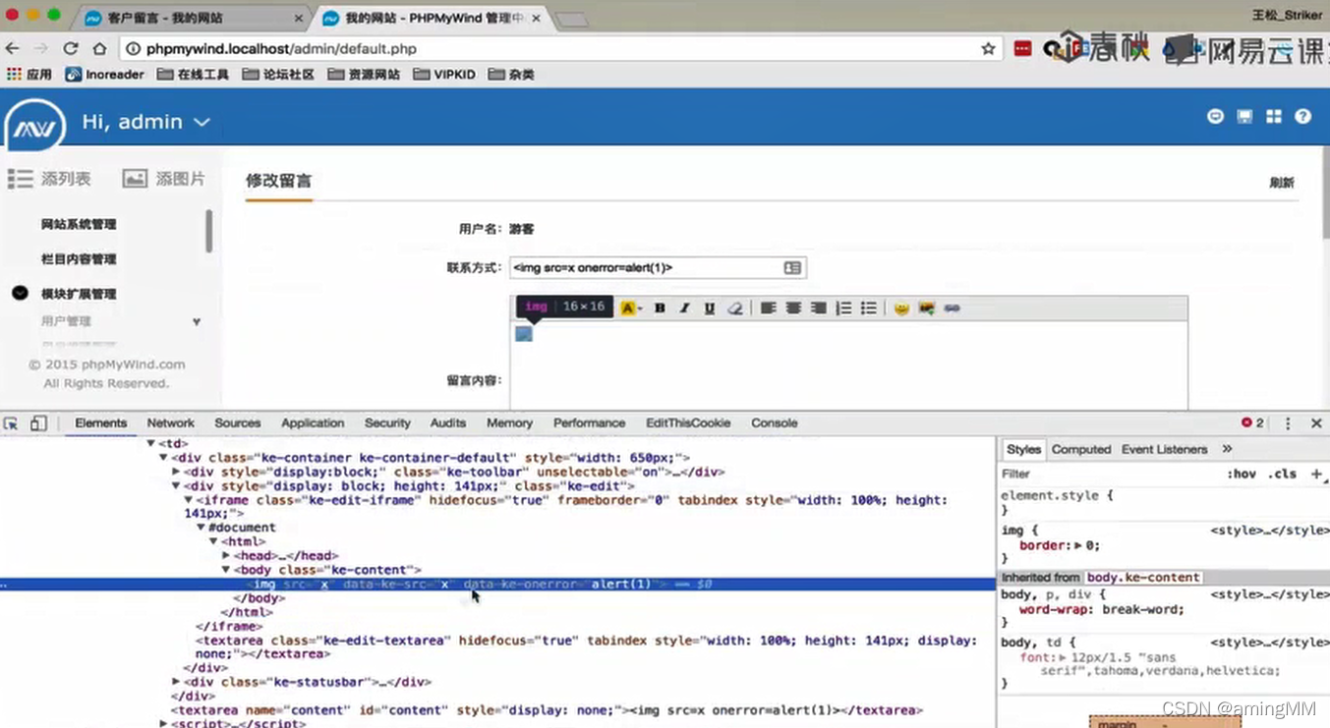Click the 添列表 shortcut button
This screenshot has width=1330, height=728.
(x=49, y=179)
